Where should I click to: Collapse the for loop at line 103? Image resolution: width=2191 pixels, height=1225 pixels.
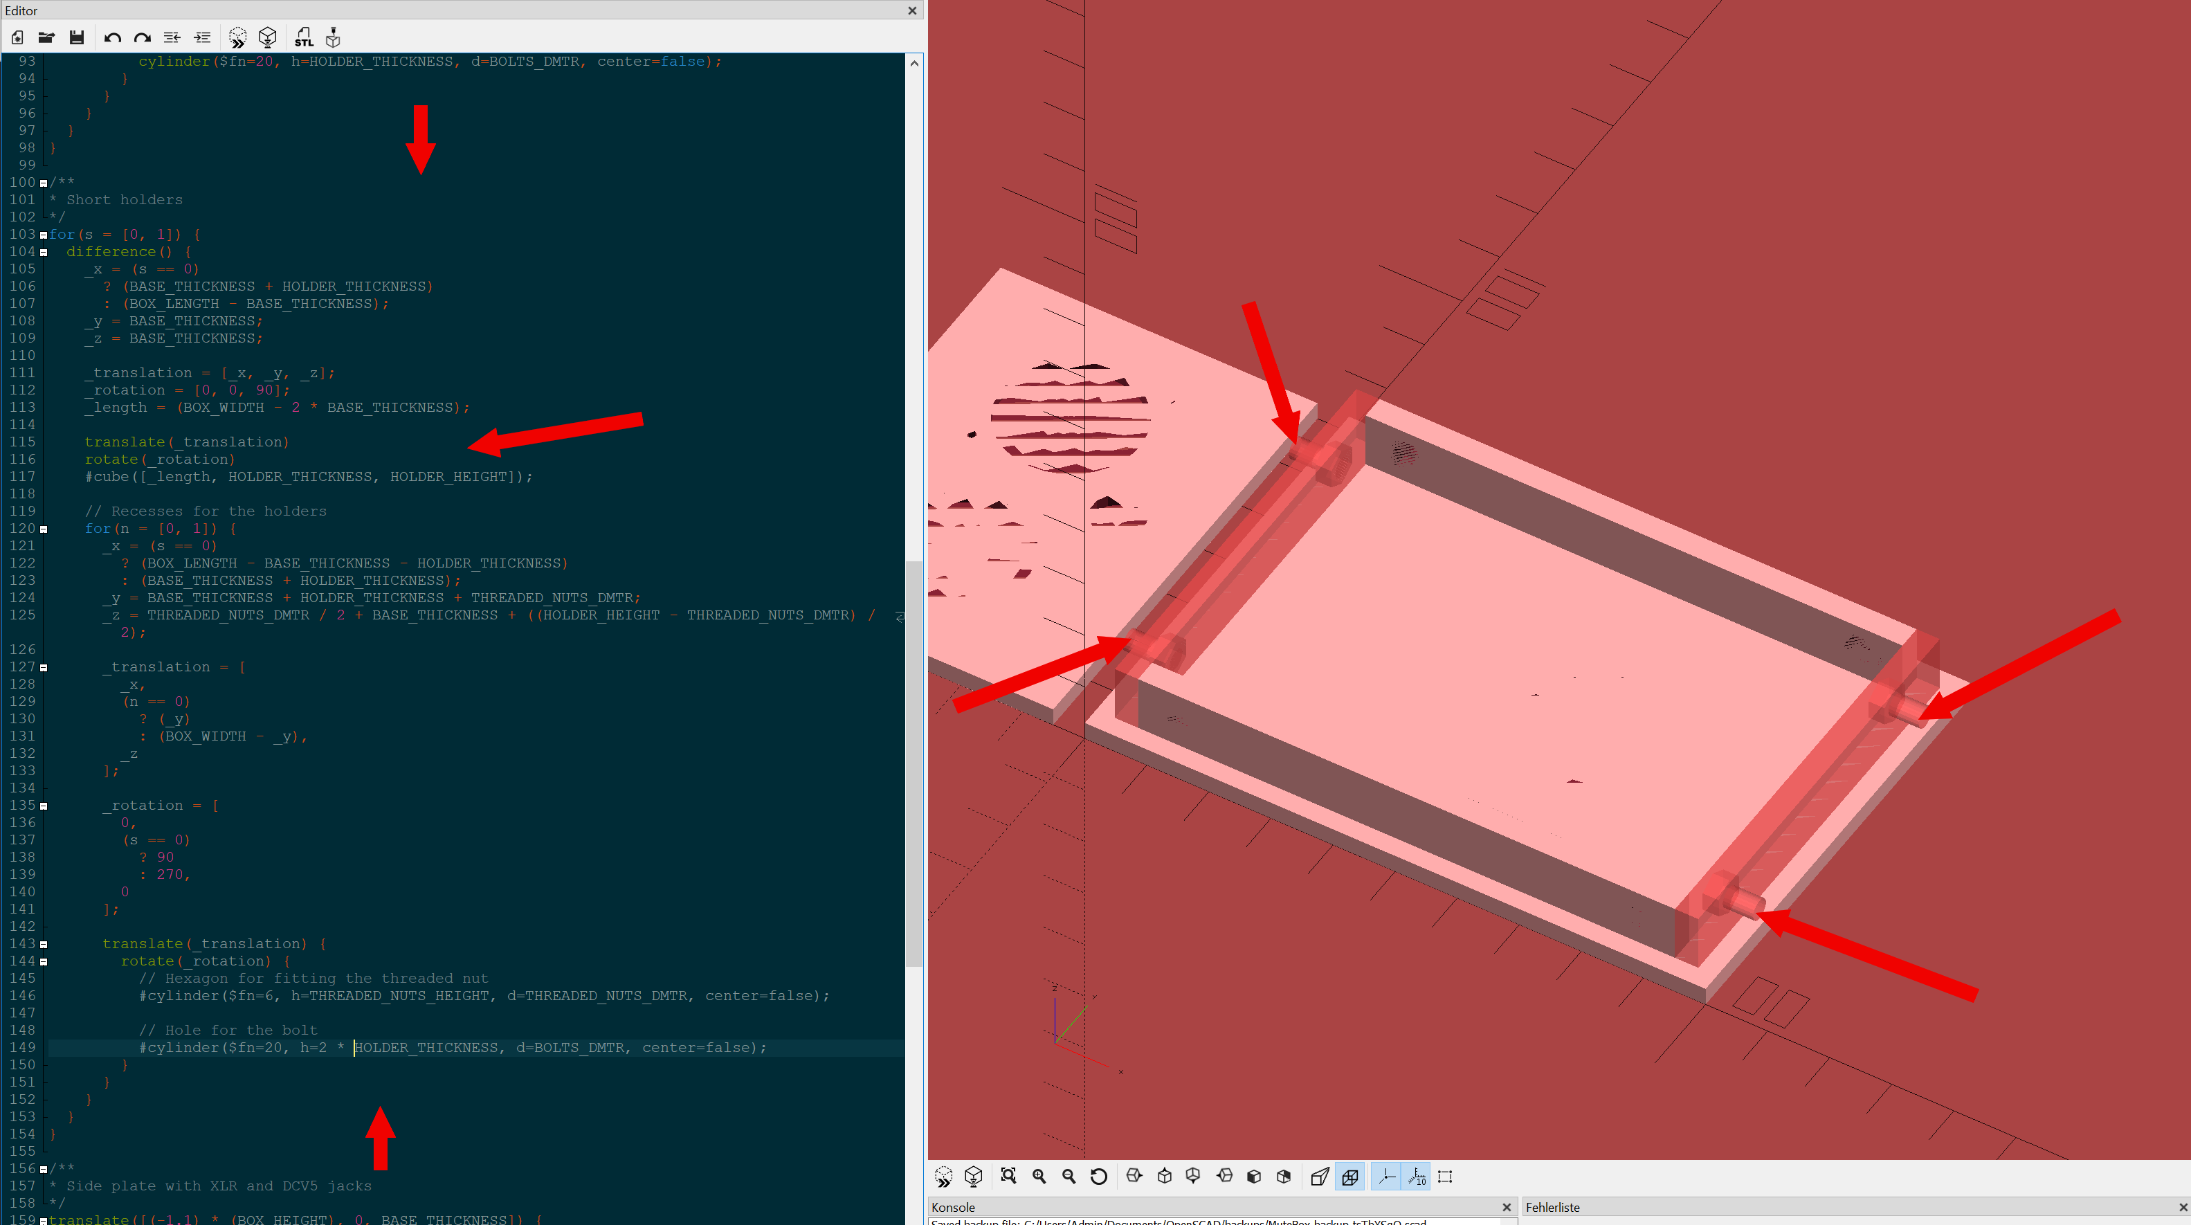[44, 234]
